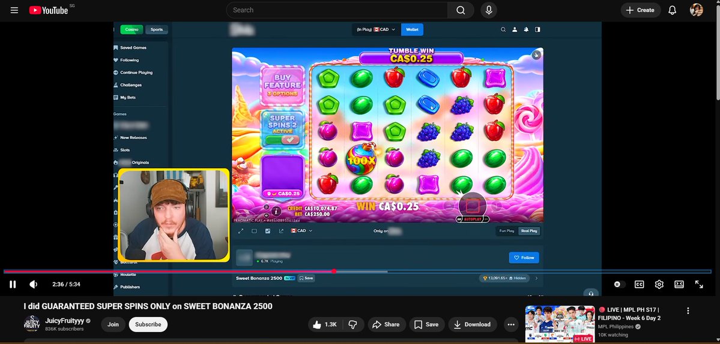Click the blue Wallet button
Viewport: 720px width, 344px height.
pyautogui.click(x=413, y=29)
